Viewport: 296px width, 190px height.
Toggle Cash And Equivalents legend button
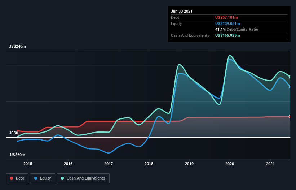[83, 178]
